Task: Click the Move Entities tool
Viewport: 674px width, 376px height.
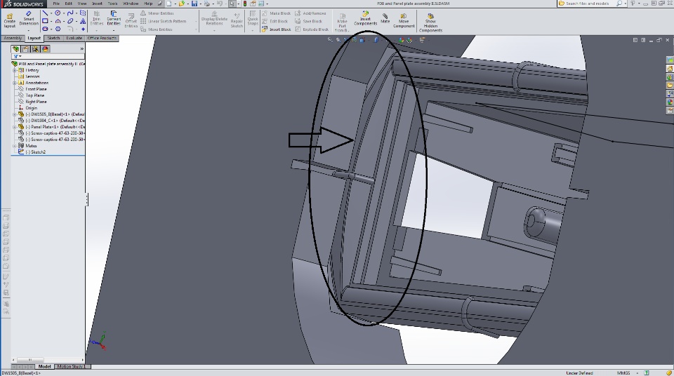Action: click(157, 29)
